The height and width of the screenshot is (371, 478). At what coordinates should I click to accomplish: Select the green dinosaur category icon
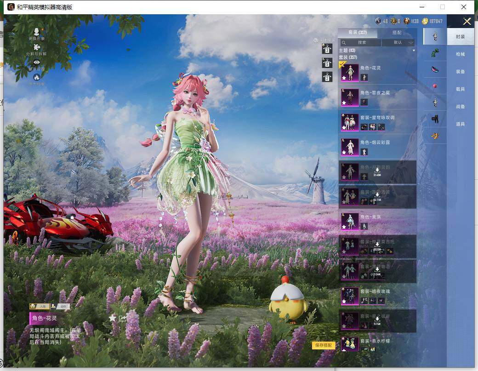tap(435, 53)
